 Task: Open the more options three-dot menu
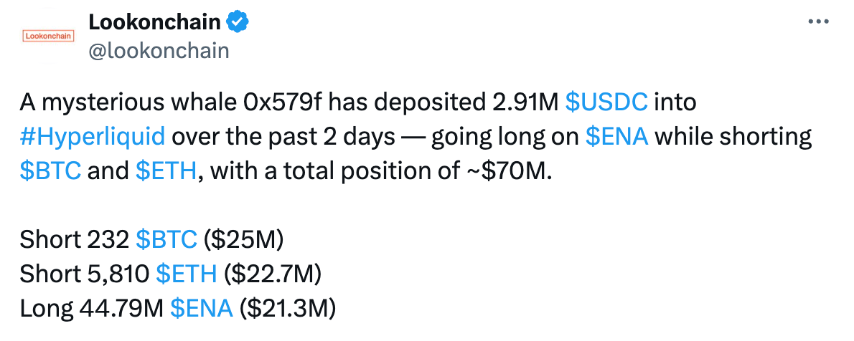819,21
